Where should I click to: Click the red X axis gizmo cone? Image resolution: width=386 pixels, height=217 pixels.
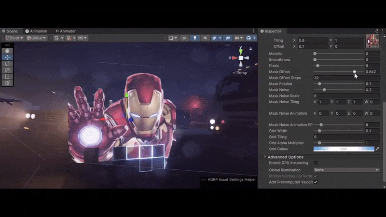click(x=235, y=58)
